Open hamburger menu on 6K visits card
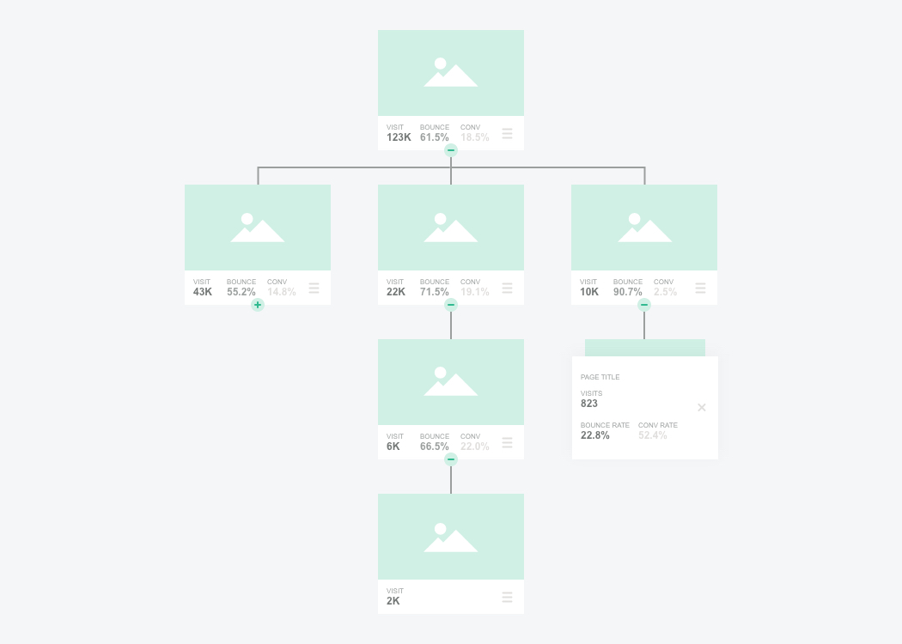The image size is (902, 644). pos(507,442)
